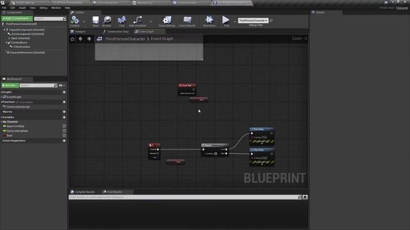410x230 pixels.
Task: Collapse the CapsuleComponent tree expander
Action: (x=4, y=30)
